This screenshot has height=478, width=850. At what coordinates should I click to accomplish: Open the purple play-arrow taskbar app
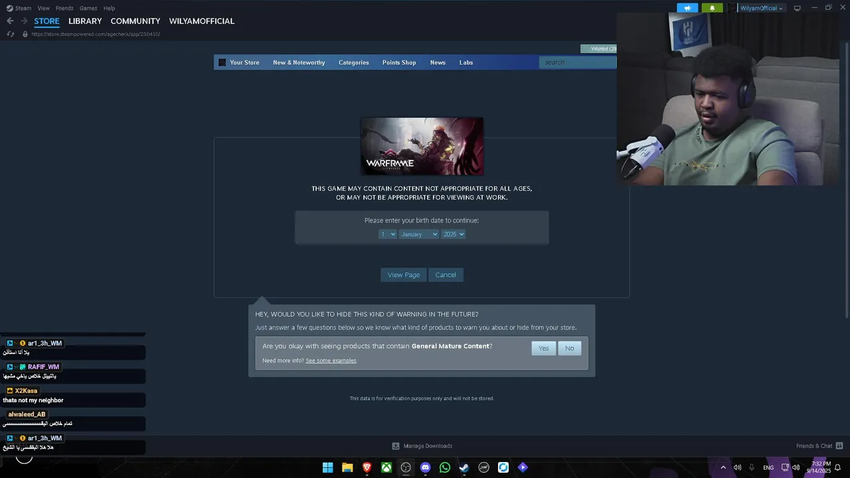coord(523,467)
